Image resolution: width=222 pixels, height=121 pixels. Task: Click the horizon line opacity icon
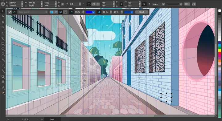coord(71,12)
